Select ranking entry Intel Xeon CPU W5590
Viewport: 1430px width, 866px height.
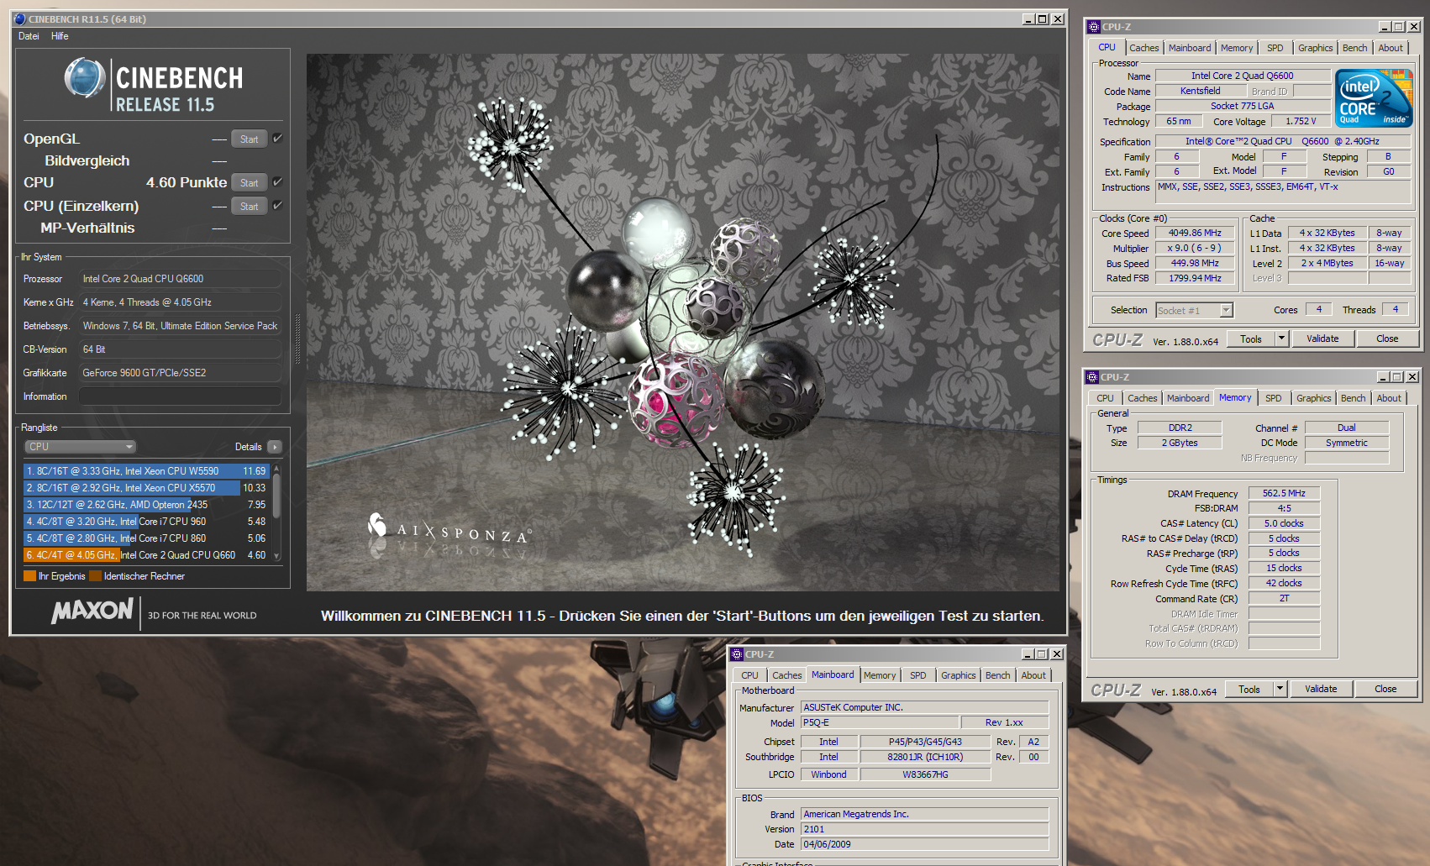coord(146,471)
